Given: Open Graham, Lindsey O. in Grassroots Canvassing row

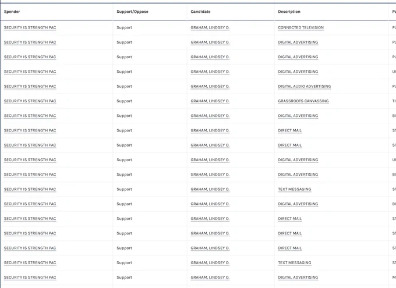Looking at the screenshot, I should (210, 101).
